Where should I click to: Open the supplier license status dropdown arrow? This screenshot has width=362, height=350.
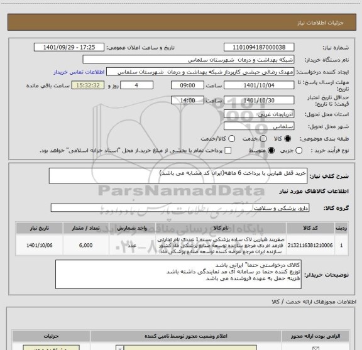[x=120, y=347]
